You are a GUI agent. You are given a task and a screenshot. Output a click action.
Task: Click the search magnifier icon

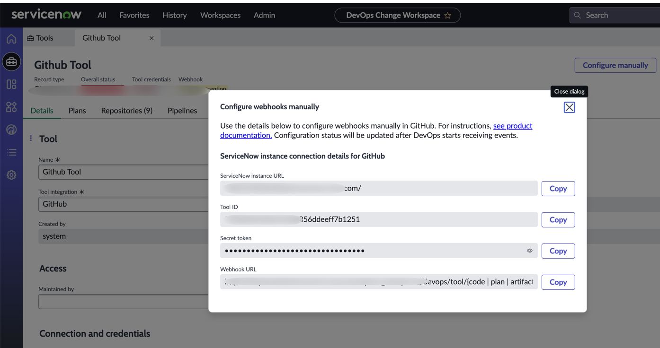578,15
